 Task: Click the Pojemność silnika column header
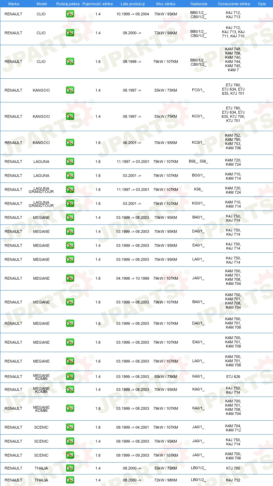coord(97,4)
